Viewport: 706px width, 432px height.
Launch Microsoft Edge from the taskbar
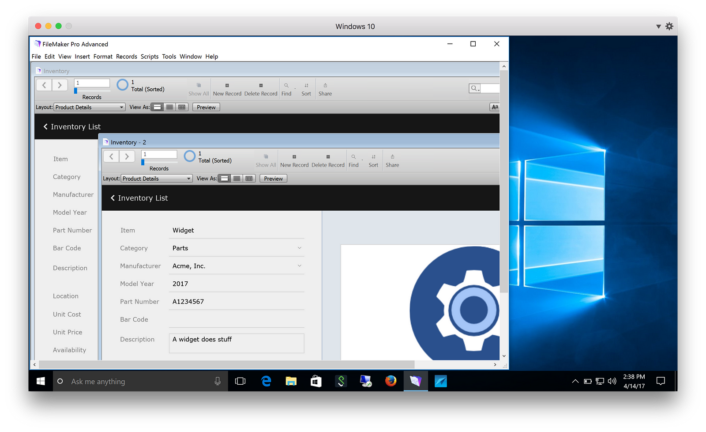(266, 381)
